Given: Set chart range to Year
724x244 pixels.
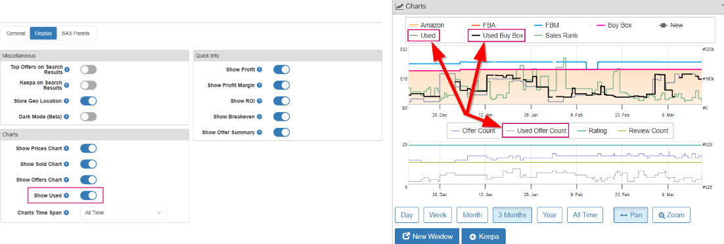Looking at the screenshot, I should tap(549, 215).
